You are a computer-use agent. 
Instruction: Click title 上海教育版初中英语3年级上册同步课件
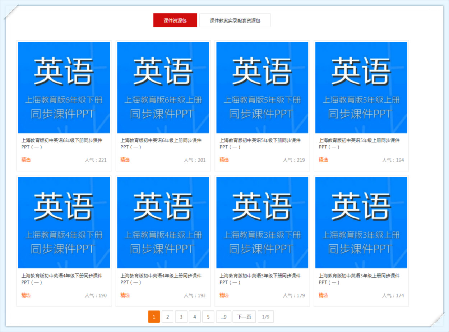pyautogui.click(x=359, y=279)
